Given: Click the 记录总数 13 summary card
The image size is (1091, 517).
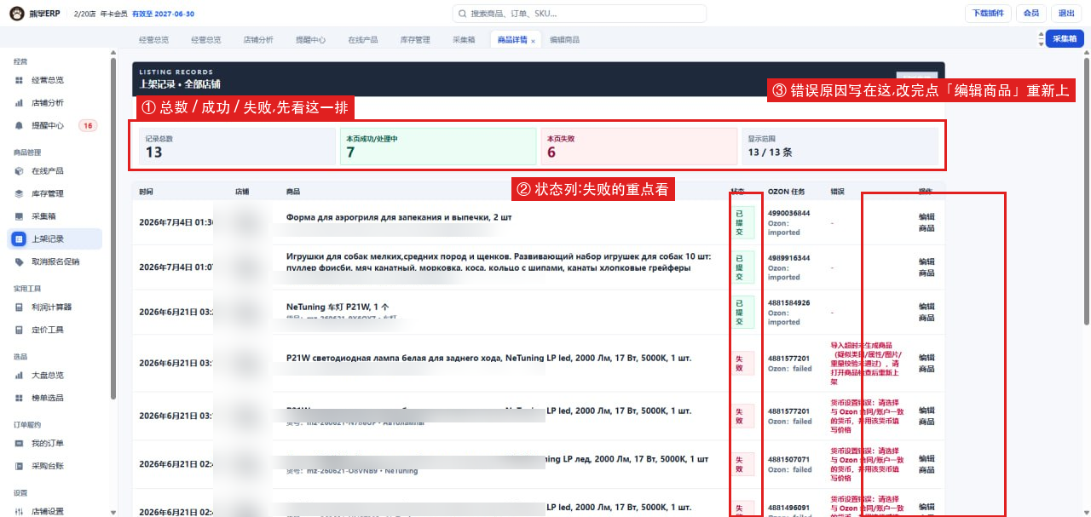Looking at the screenshot, I should [x=237, y=146].
